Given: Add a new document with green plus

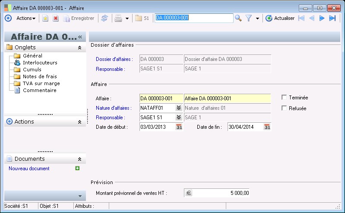Looking at the screenshot, I should [x=77, y=168].
